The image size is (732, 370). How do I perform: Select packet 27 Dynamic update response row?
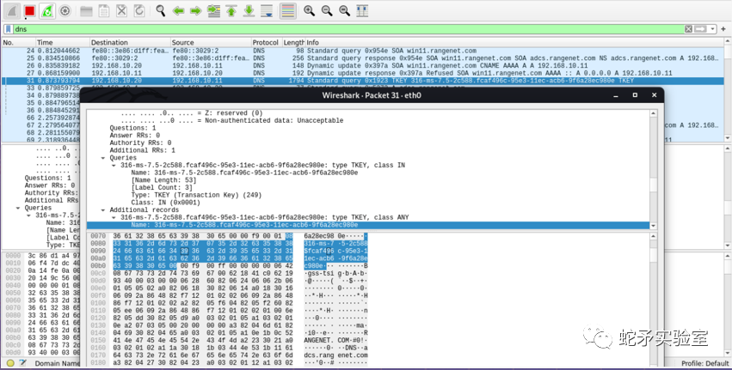coord(362,73)
